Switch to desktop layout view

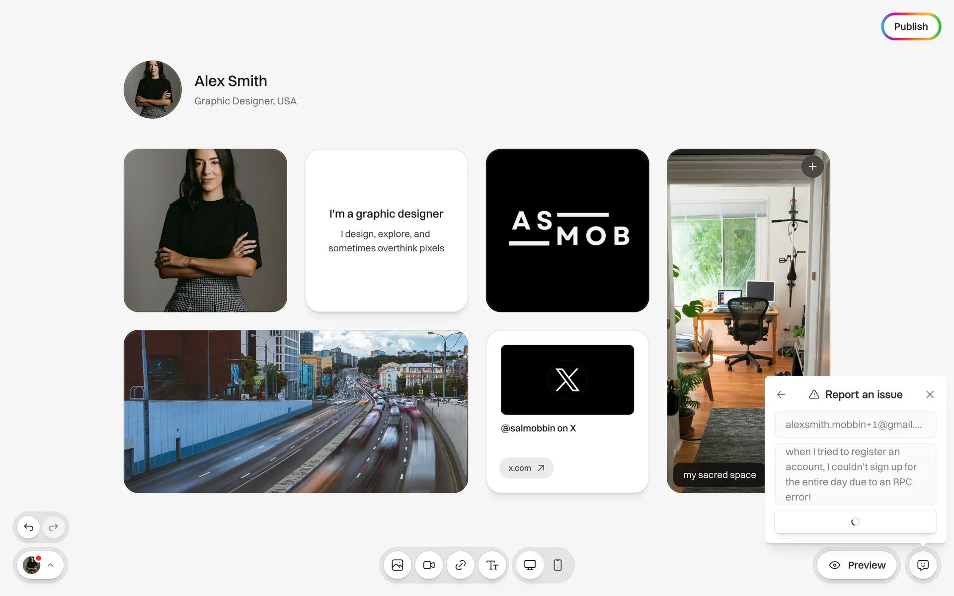click(530, 565)
